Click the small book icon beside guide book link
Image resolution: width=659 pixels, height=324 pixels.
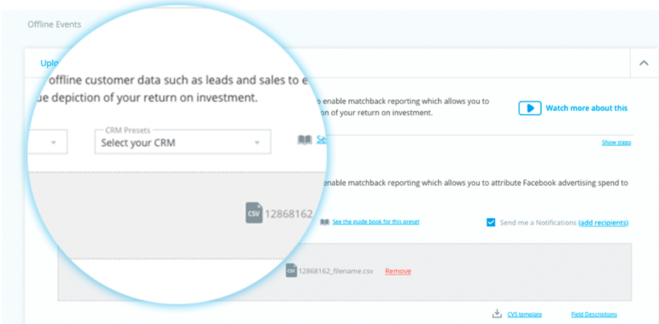point(324,222)
